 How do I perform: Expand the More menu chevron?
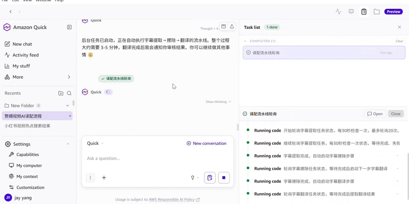tap(69, 77)
